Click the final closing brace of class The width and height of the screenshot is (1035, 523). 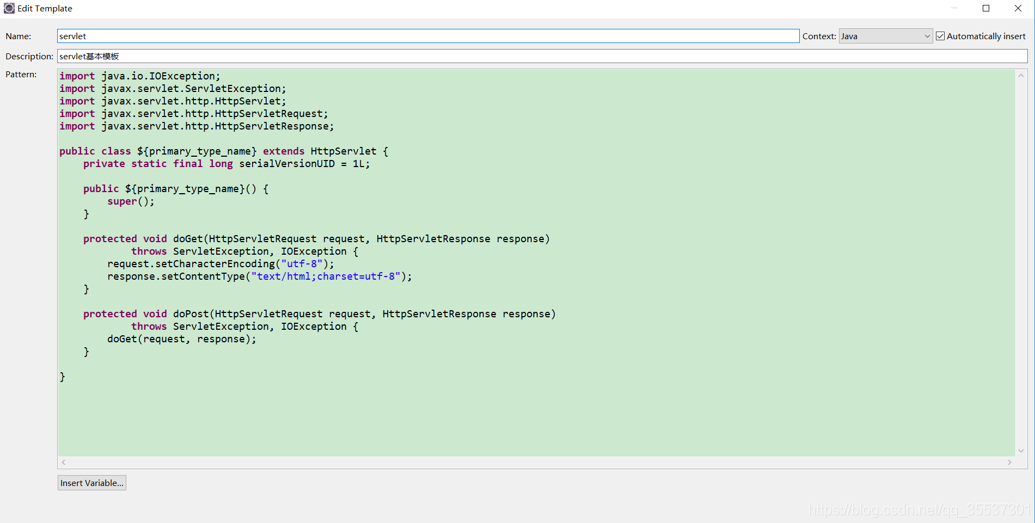[x=62, y=377]
